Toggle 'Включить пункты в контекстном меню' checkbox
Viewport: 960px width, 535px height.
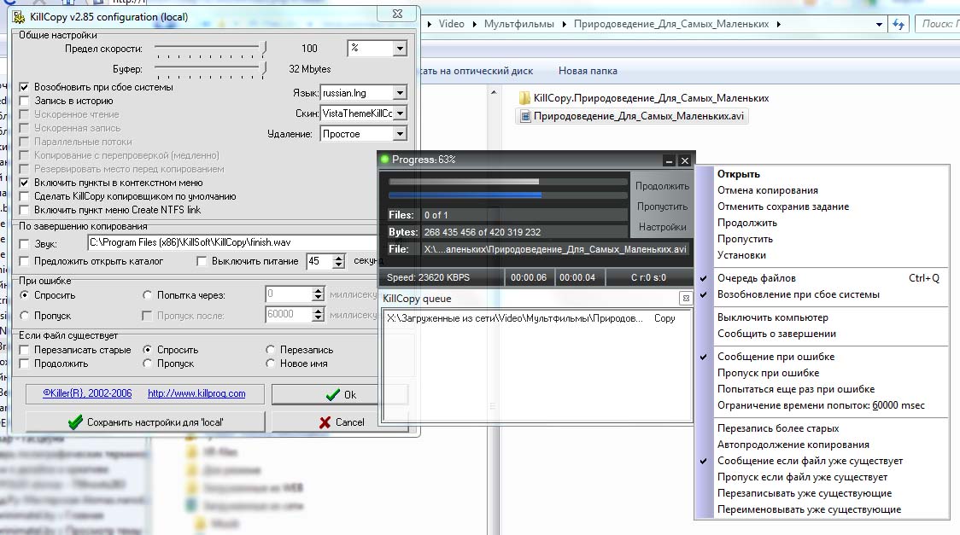pos(24,183)
